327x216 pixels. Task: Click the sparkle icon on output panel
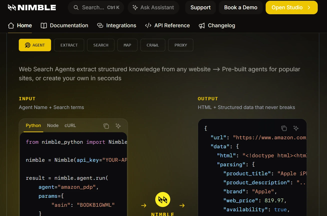(296, 128)
